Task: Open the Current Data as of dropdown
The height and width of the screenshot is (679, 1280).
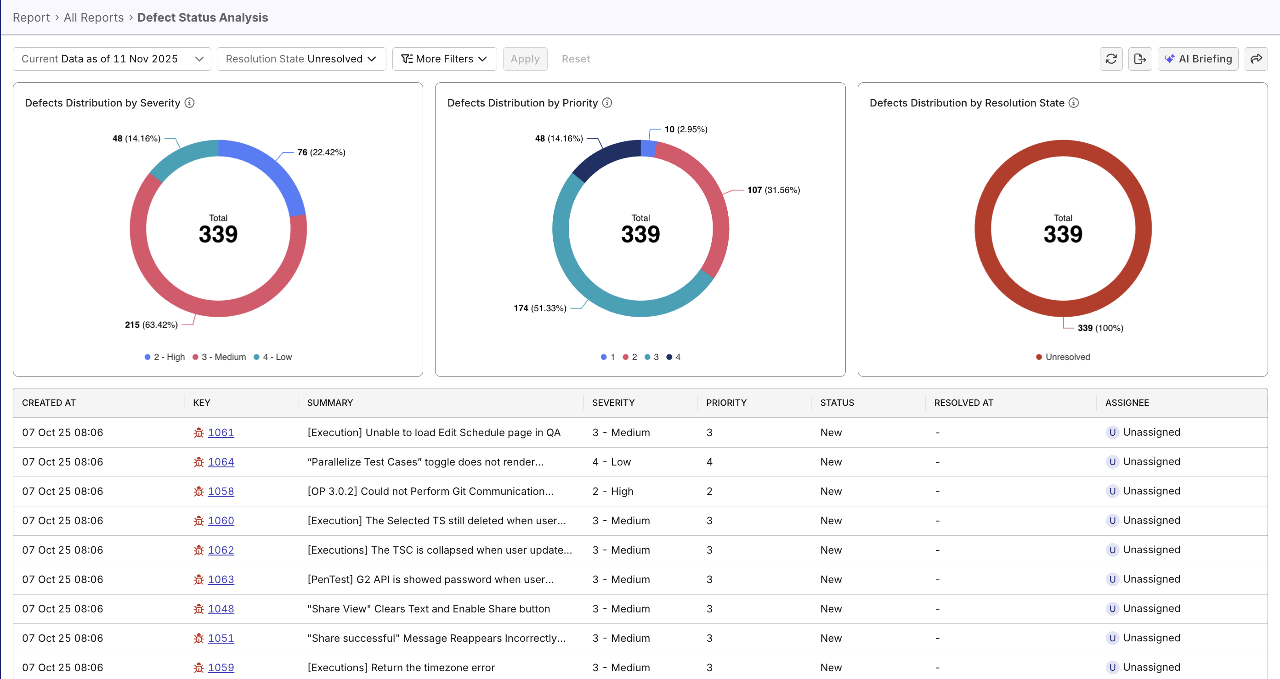Action: pyautogui.click(x=111, y=59)
